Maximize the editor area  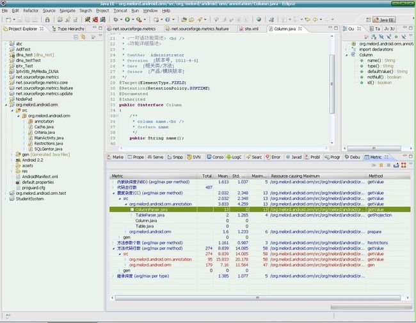pyautogui.click(x=336, y=28)
